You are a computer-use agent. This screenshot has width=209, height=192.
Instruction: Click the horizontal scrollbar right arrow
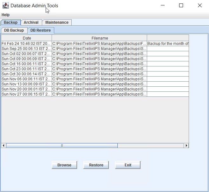click(186, 146)
